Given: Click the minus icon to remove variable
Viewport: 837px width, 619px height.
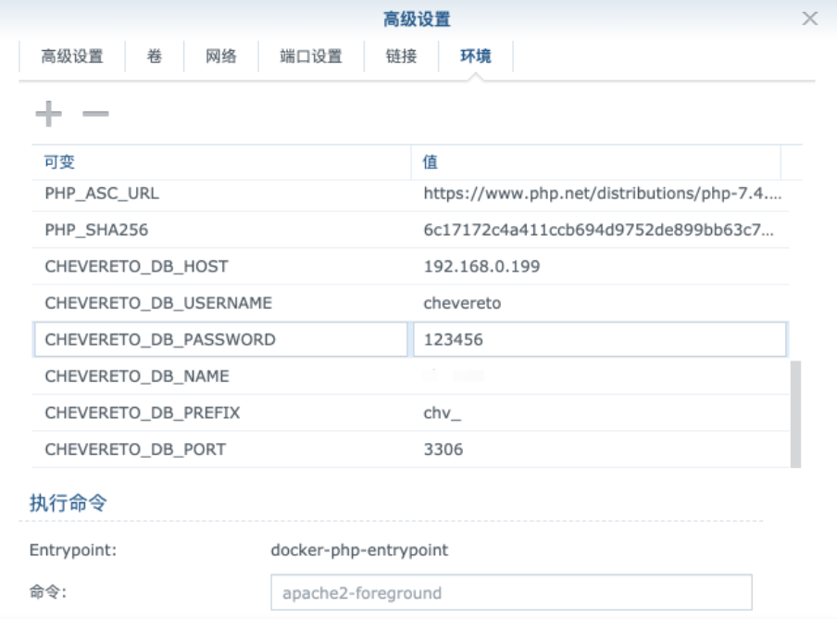Looking at the screenshot, I should click(95, 114).
